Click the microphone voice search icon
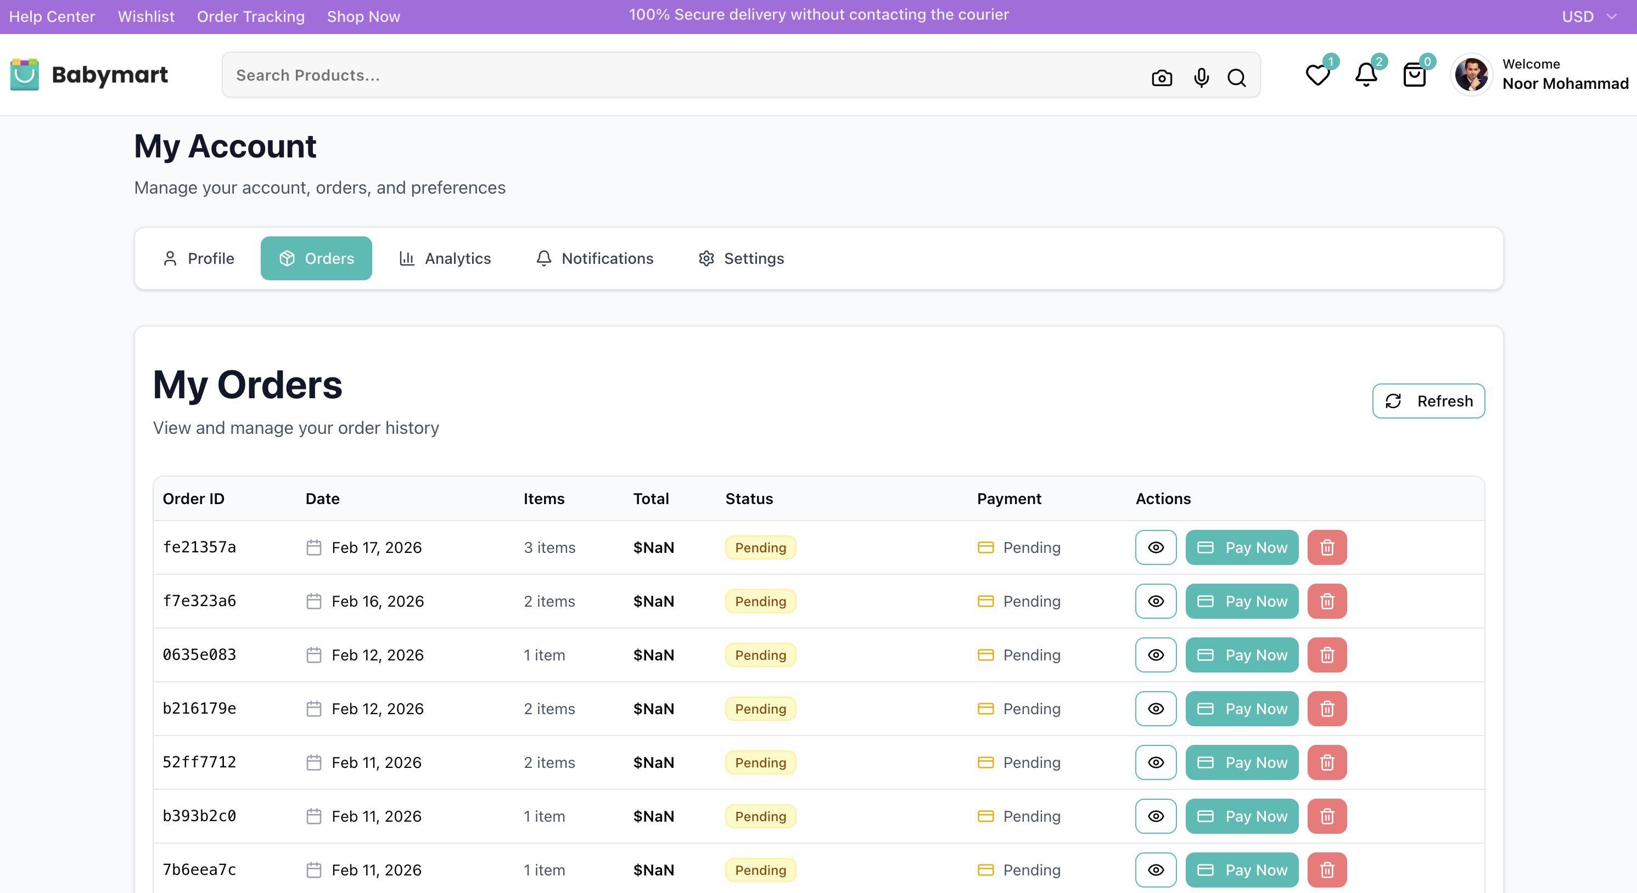This screenshot has width=1637, height=893. point(1201,77)
